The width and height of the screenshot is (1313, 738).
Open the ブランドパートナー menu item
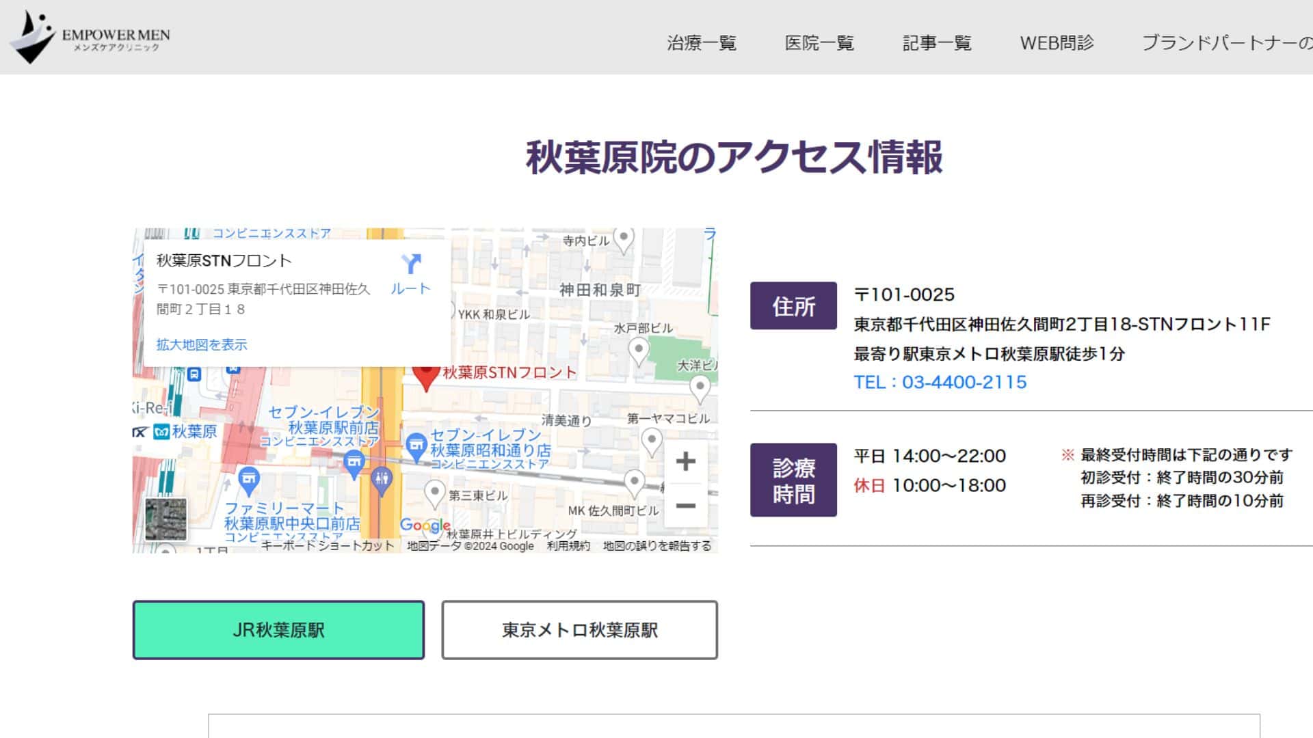pos(1227,43)
